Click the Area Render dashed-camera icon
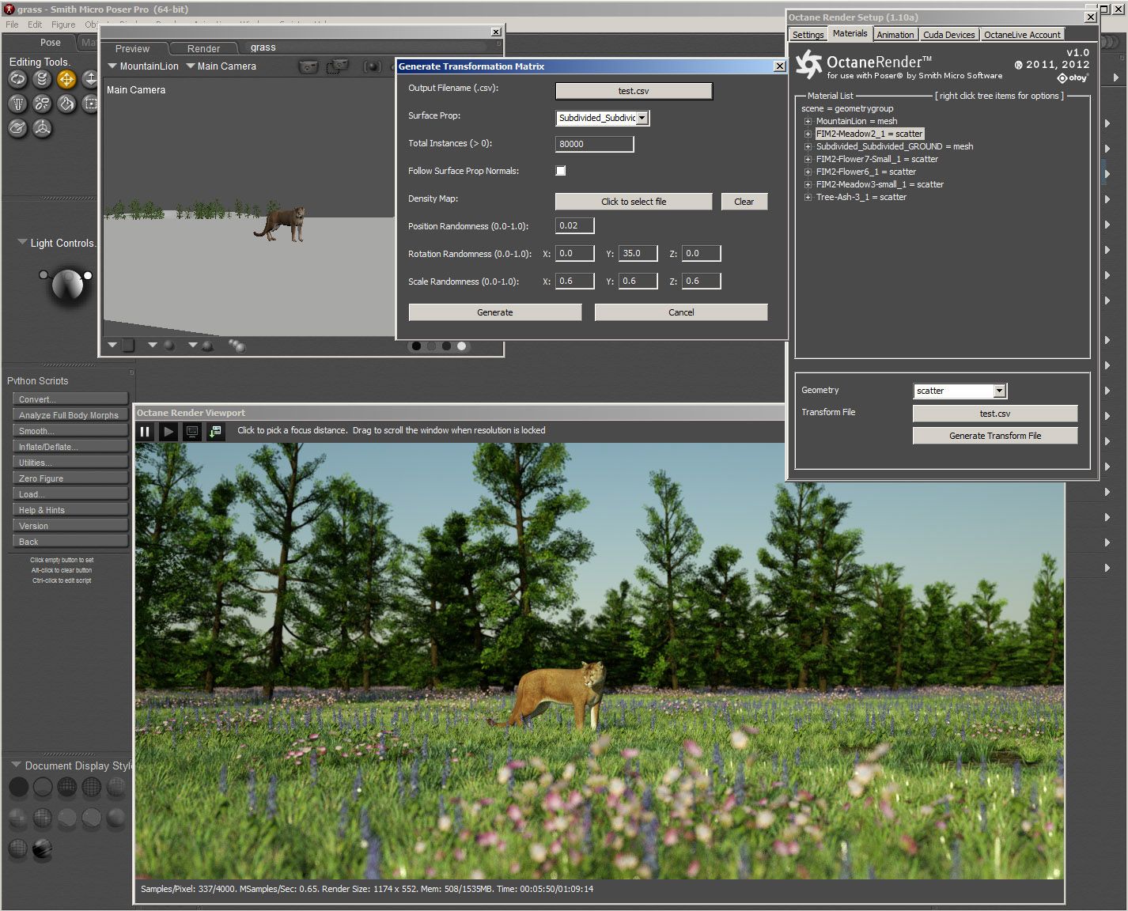 point(337,66)
